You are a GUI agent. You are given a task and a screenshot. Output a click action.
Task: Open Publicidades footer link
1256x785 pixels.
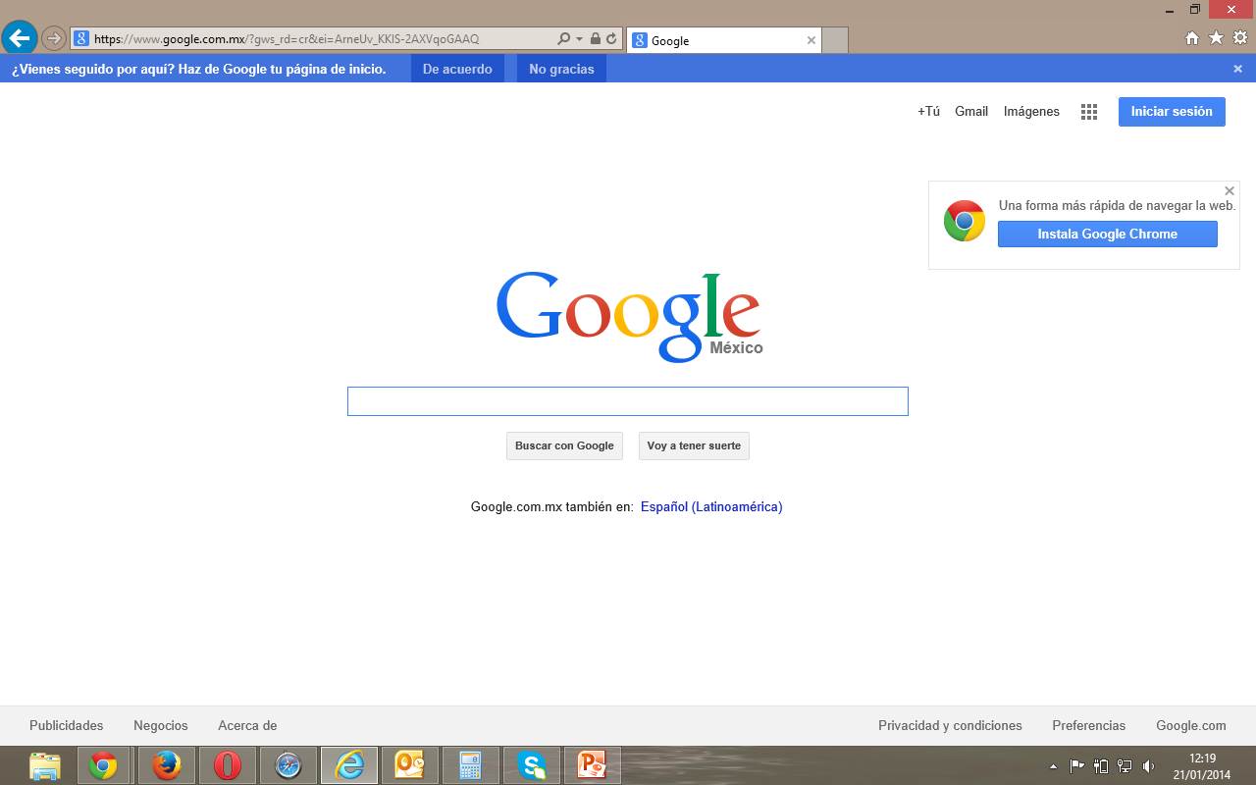[66, 725]
